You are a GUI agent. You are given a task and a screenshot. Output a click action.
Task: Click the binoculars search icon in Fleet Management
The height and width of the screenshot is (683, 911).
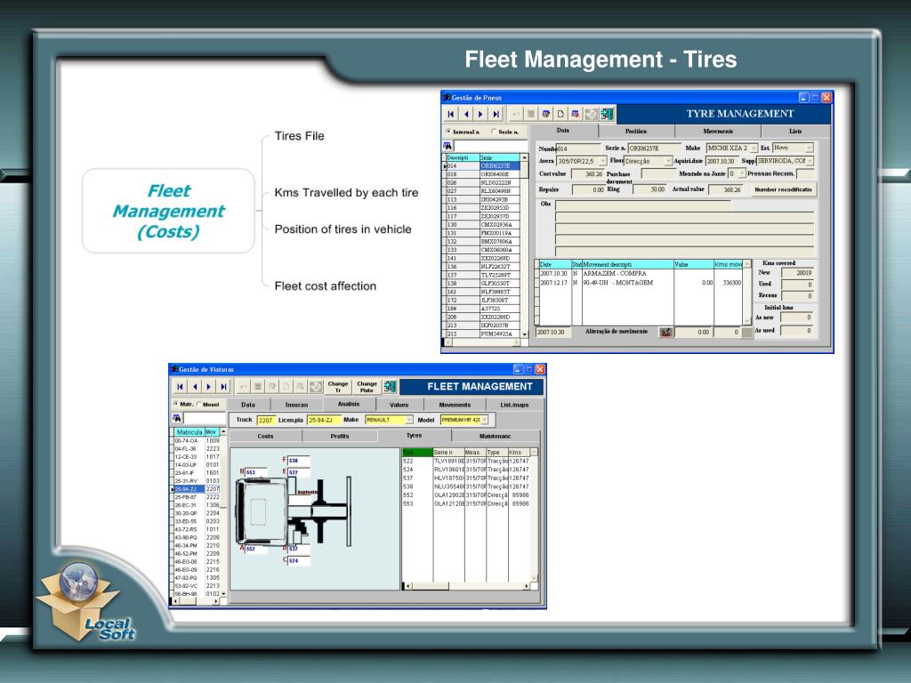click(177, 418)
